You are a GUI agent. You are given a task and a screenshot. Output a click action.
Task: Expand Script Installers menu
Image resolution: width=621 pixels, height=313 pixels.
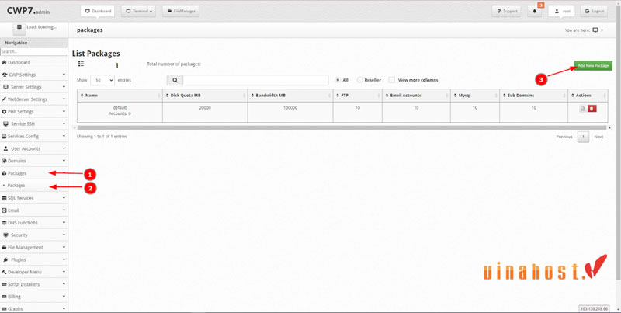point(34,284)
